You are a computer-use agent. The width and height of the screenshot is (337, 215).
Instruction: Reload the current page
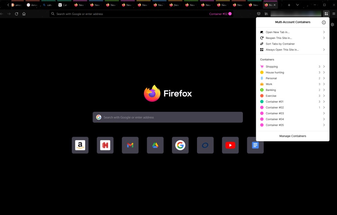pos(17,14)
